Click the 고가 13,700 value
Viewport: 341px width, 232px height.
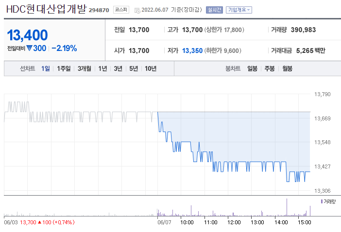(x=192, y=30)
